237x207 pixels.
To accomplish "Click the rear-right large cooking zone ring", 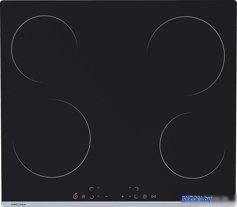I will click(x=185, y=56).
